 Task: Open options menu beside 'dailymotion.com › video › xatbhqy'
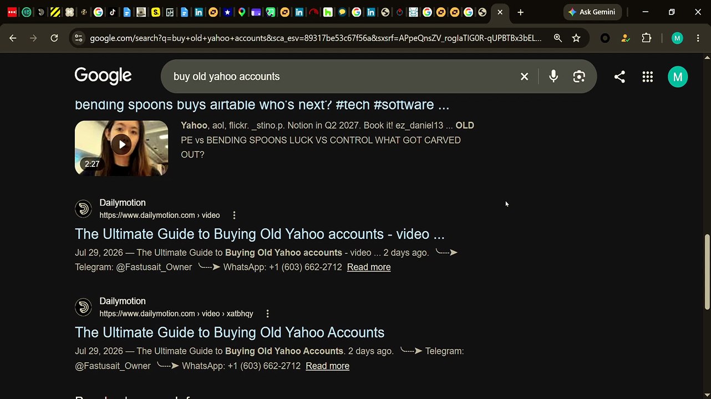267,314
